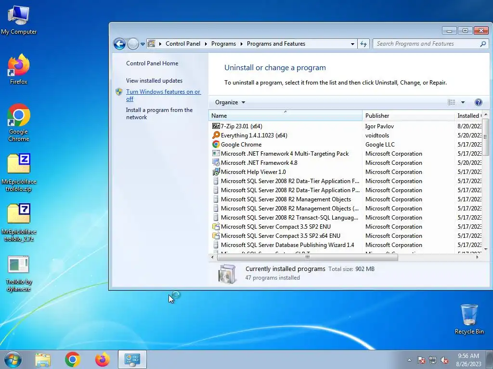Select MrEpiclolface trololo_2.7z desktop file

[19, 223]
